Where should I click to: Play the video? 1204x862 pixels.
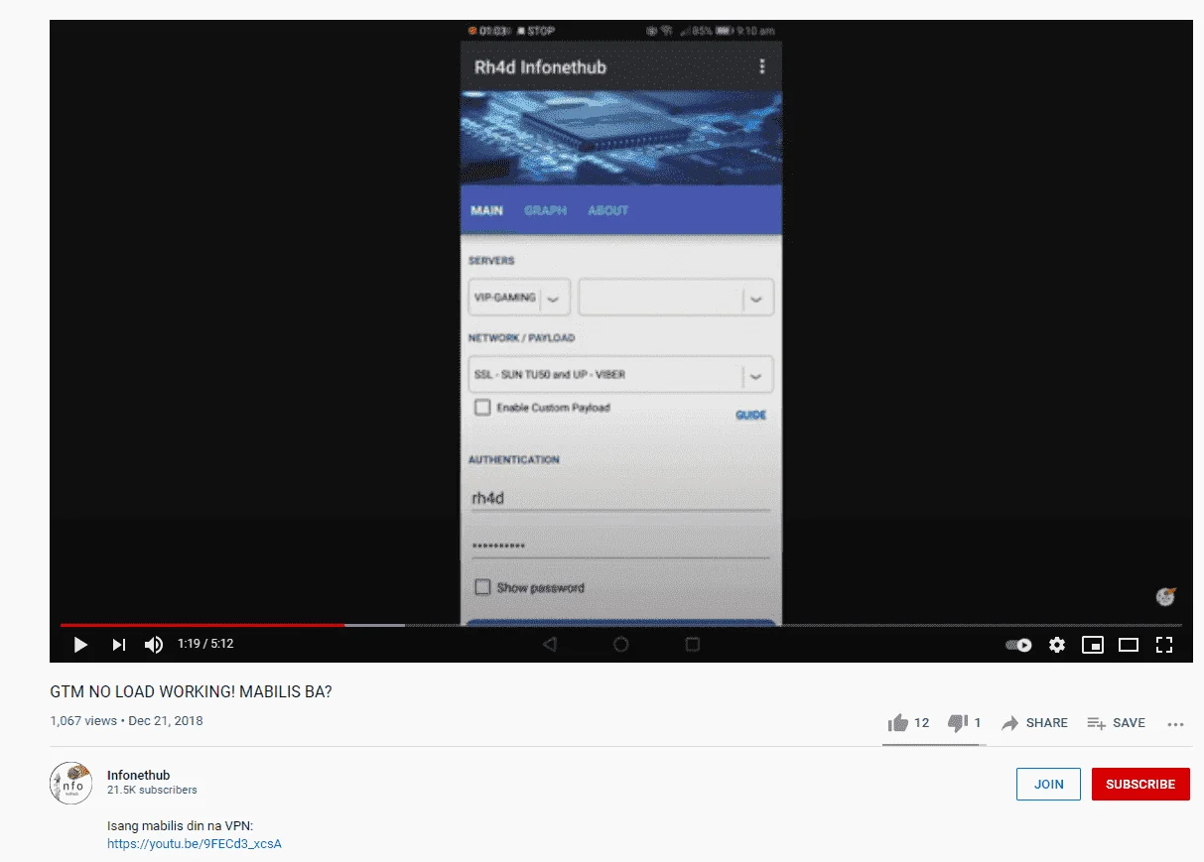click(80, 645)
